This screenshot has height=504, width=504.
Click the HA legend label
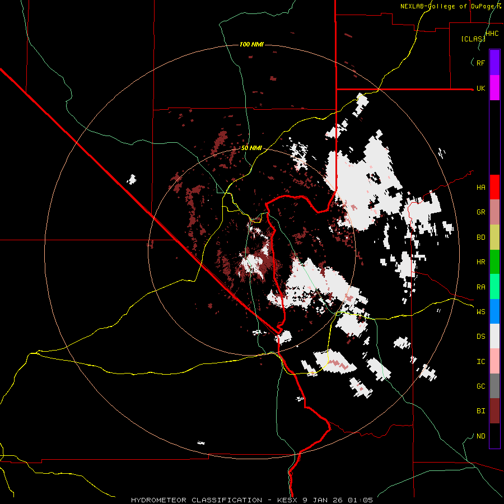pyautogui.click(x=480, y=188)
